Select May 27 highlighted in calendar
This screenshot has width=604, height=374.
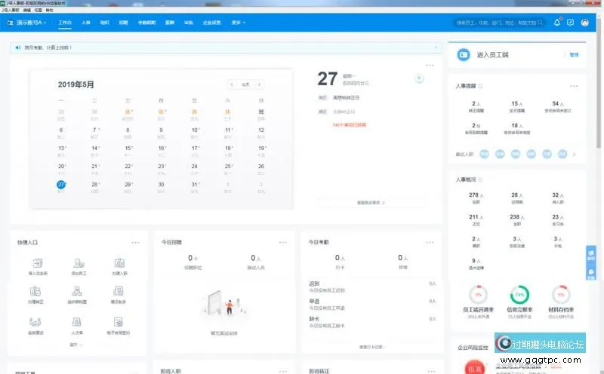tap(61, 185)
